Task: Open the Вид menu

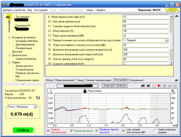Action: point(30,10)
